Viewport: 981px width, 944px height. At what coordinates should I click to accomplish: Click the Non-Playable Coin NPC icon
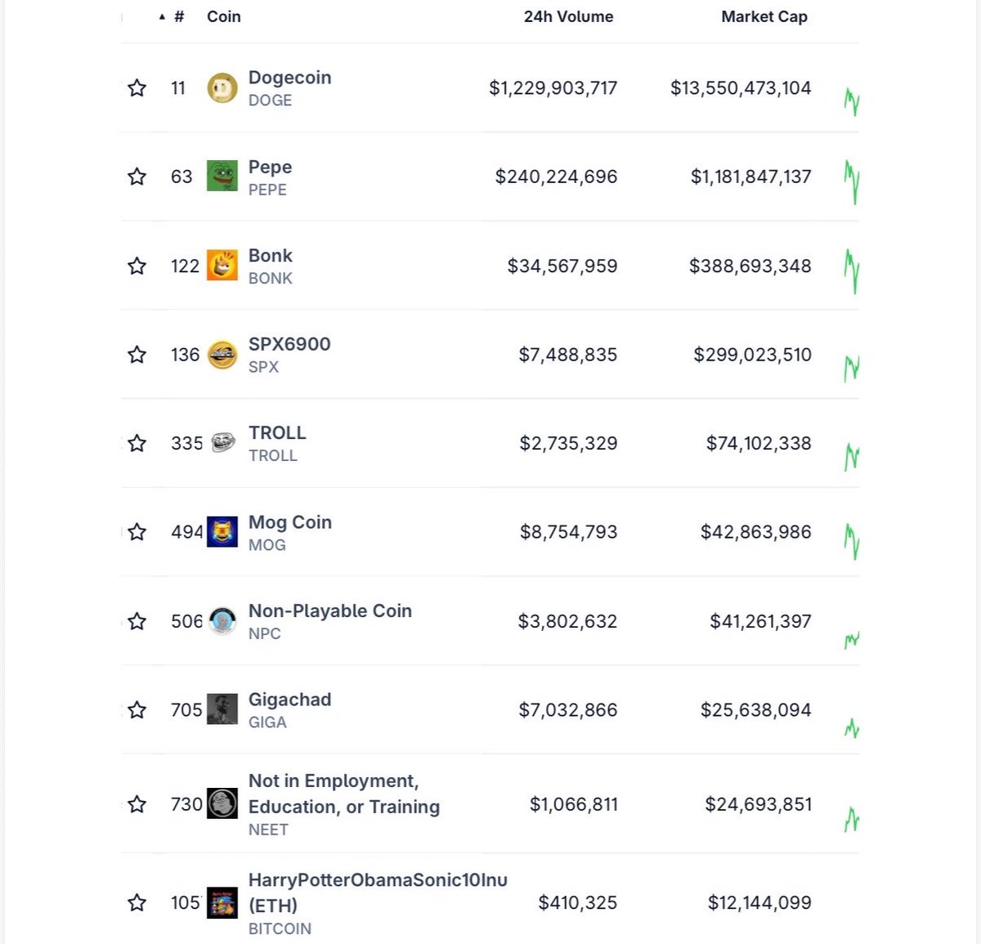click(222, 621)
